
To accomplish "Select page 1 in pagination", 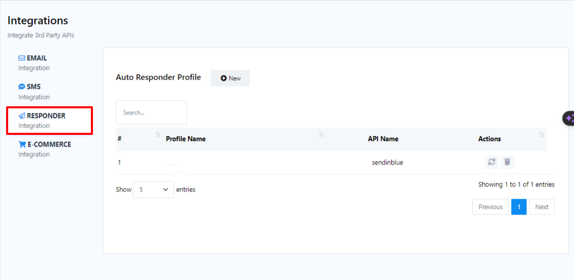I will tap(519, 207).
